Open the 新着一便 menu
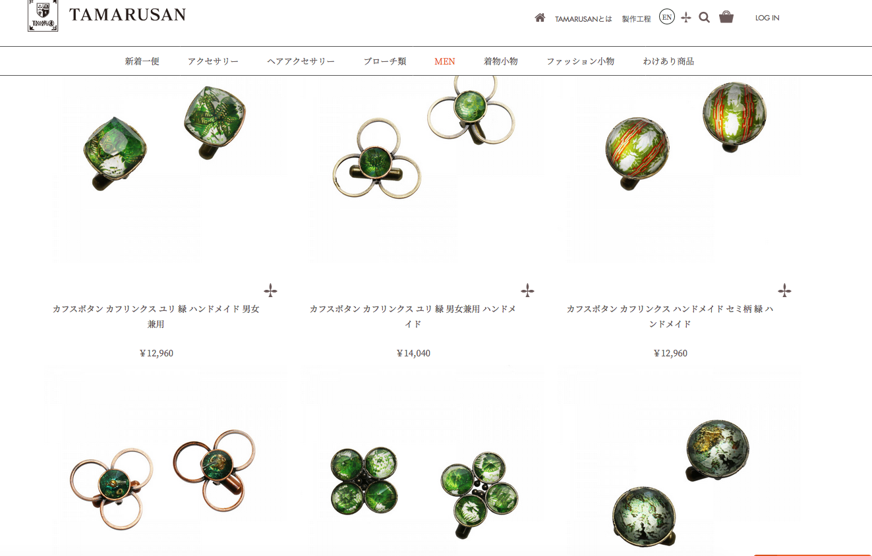872x556 pixels. [142, 61]
